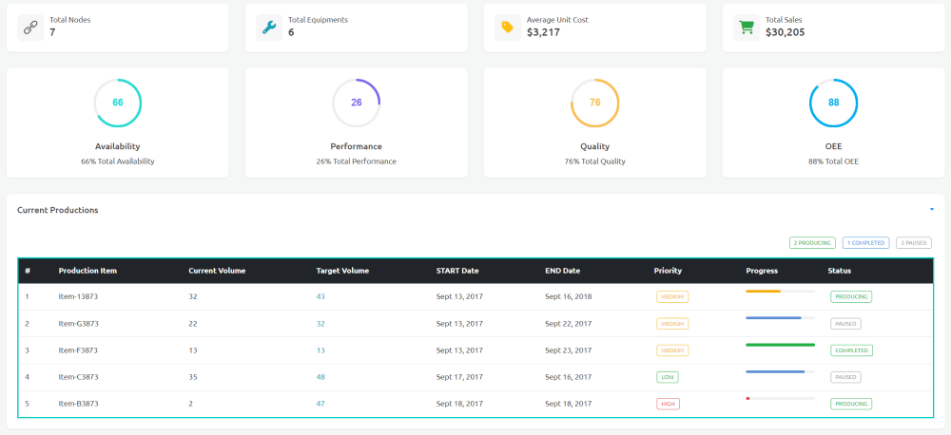The image size is (951, 435).
Task: Click the PAUSED status badge for Item-G3873
Action: coord(845,324)
